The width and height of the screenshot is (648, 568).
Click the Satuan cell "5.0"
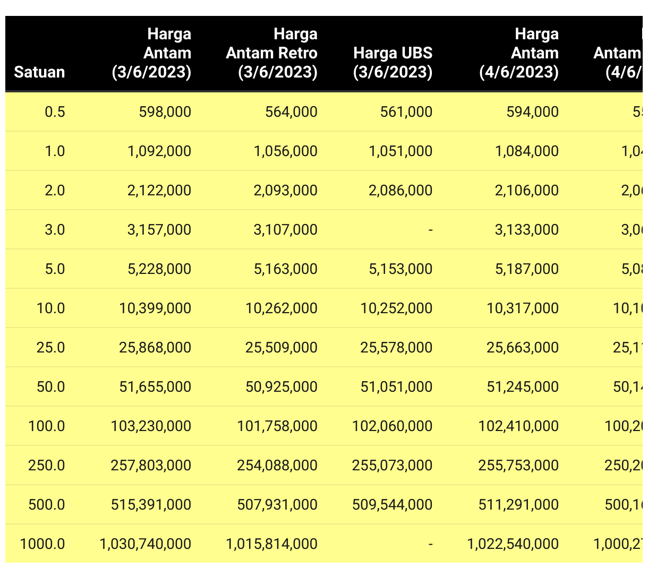tap(55, 269)
